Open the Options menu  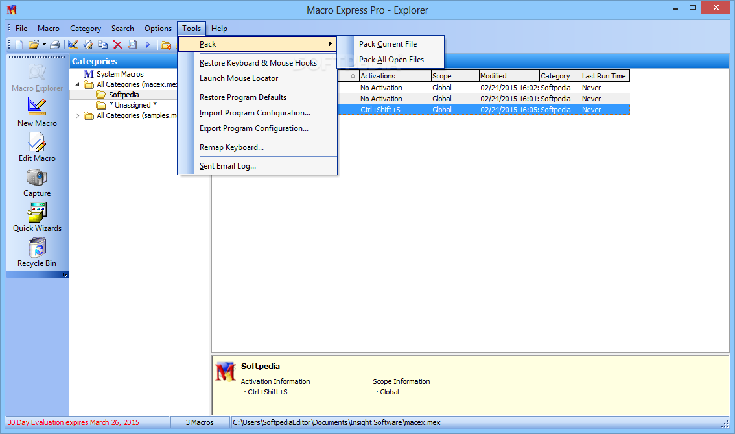(x=158, y=29)
